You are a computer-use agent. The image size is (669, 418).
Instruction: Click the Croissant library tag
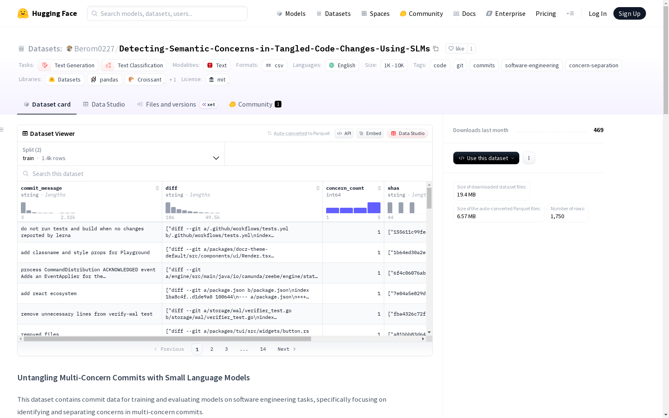145,79
